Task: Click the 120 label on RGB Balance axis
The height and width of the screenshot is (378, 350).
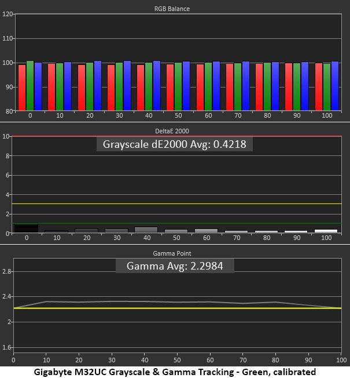Action: tap(8, 14)
